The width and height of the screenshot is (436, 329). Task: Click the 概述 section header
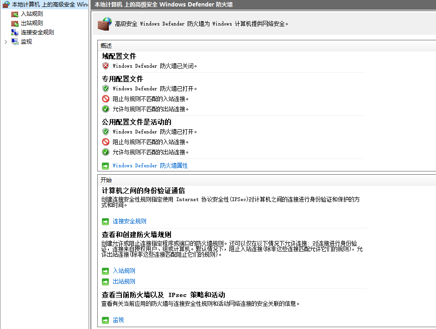click(x=106, y=45)
